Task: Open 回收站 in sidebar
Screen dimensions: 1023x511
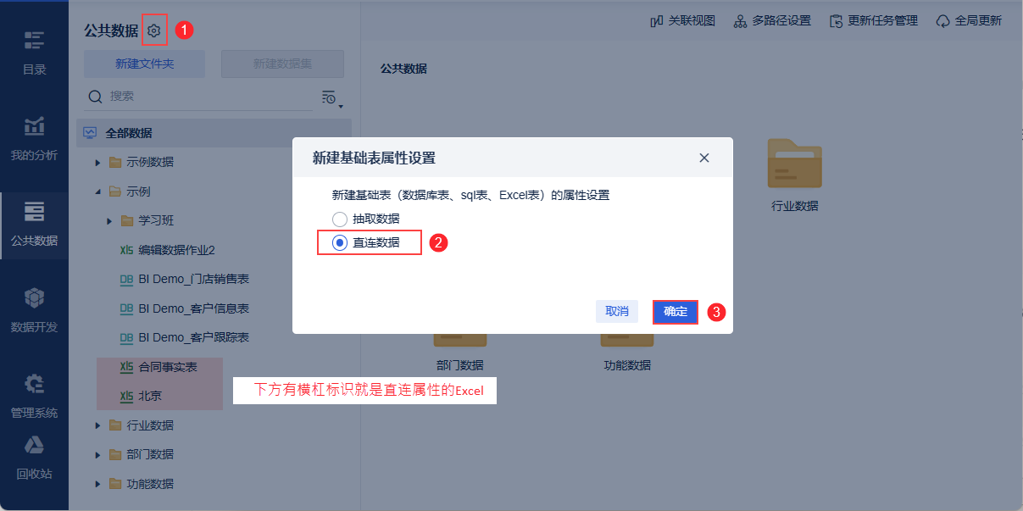Action: click(34, 458)
